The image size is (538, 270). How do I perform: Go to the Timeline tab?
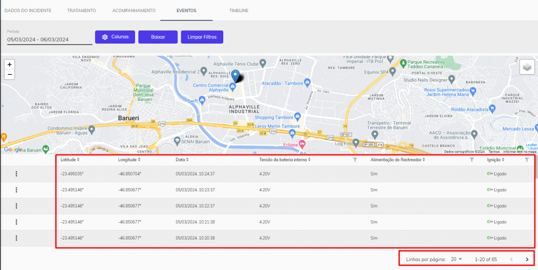239,11
